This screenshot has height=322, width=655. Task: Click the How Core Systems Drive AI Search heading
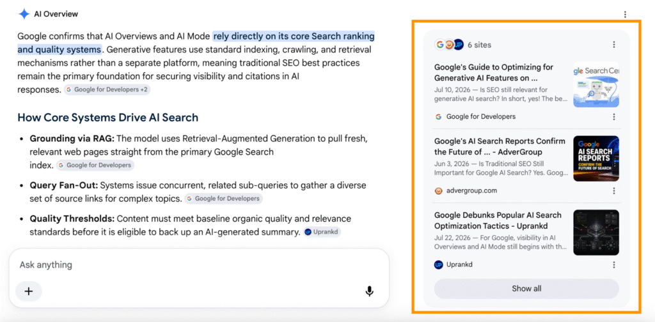(107, 118)
